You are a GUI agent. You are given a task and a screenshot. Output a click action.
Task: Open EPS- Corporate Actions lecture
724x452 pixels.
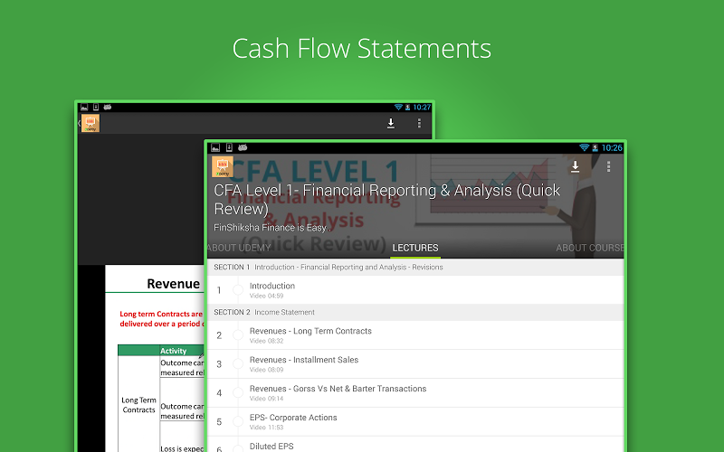pyautogui.click(x=415, y=421)
